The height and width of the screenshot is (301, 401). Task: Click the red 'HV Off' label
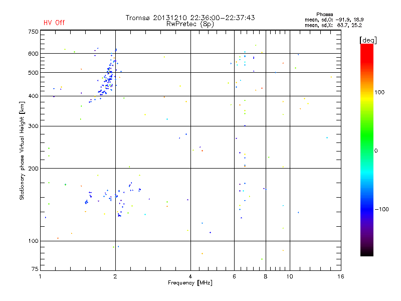(x=54, y=23)
